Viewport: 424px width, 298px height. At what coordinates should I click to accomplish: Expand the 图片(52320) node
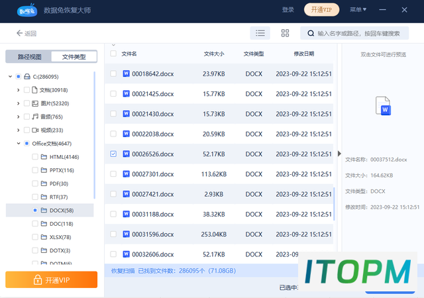18,103
